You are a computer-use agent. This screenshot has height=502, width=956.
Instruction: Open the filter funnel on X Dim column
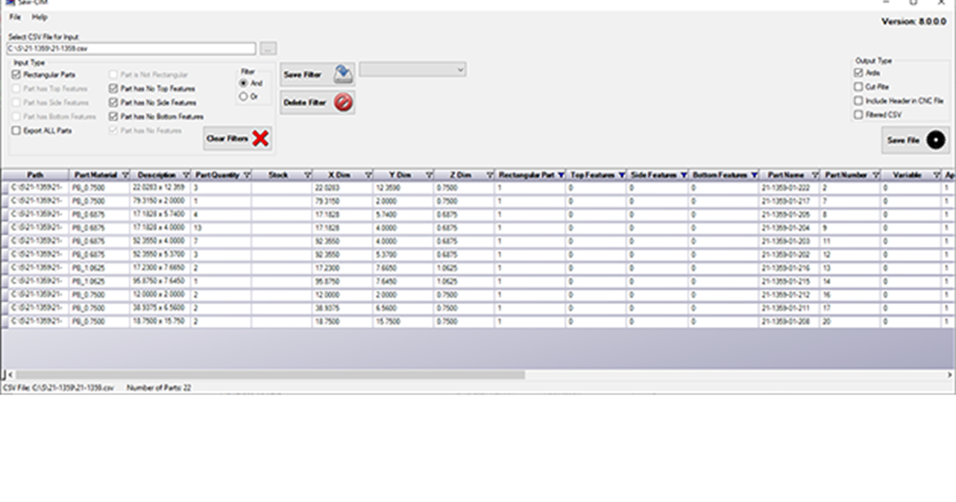[369, 175]
